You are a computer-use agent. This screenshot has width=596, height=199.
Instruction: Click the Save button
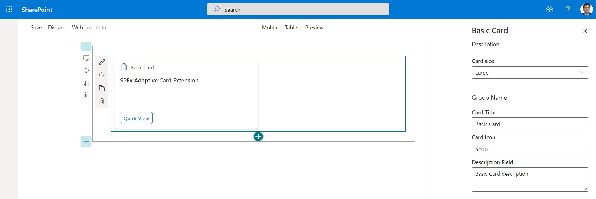[36, 28]
